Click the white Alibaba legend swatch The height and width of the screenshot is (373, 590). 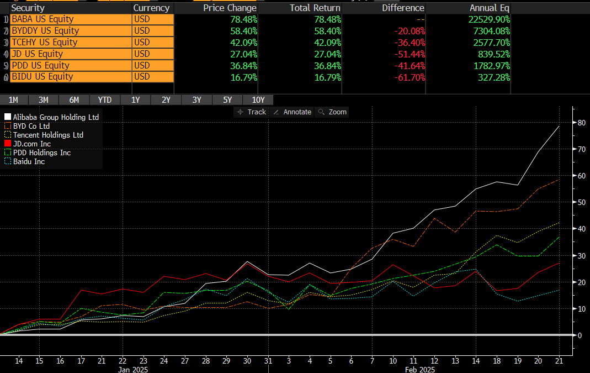8,117
